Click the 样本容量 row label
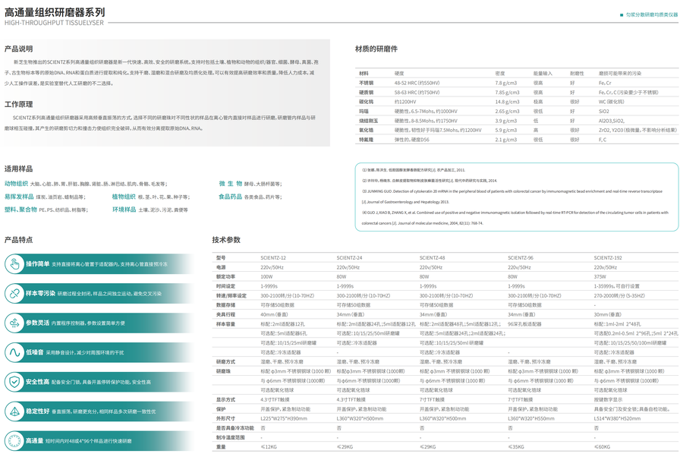This screenshot has height=457, width=683. pyautogui.click(x=225, y=324)
